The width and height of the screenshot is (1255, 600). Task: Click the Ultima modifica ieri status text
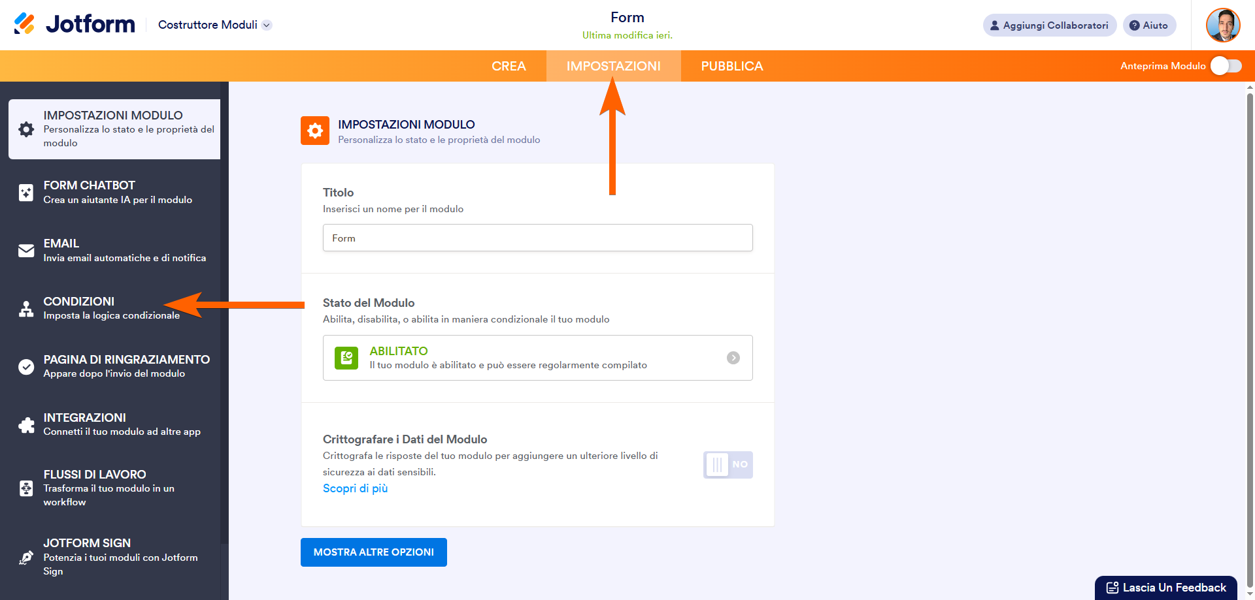click(627, 35)
